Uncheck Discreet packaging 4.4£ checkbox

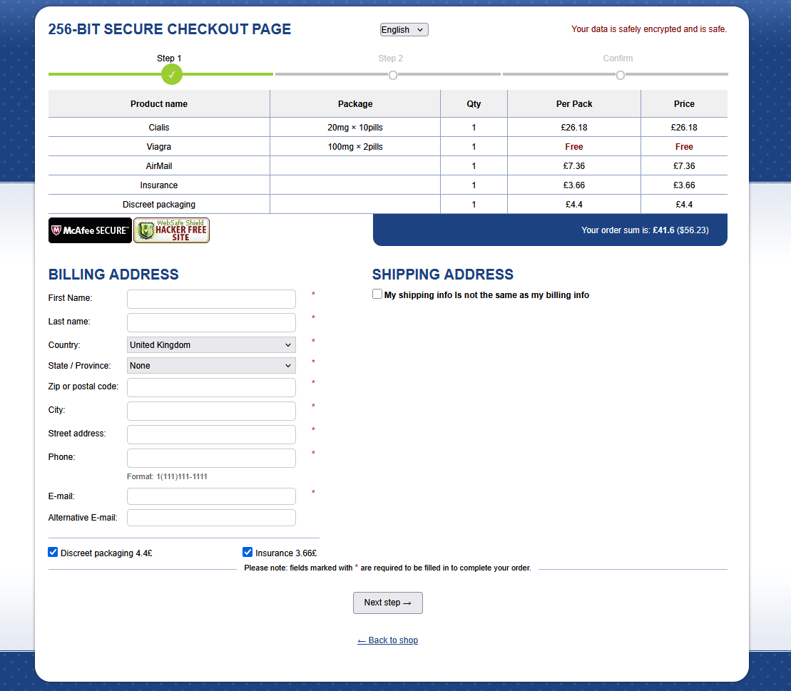(53, 552)
